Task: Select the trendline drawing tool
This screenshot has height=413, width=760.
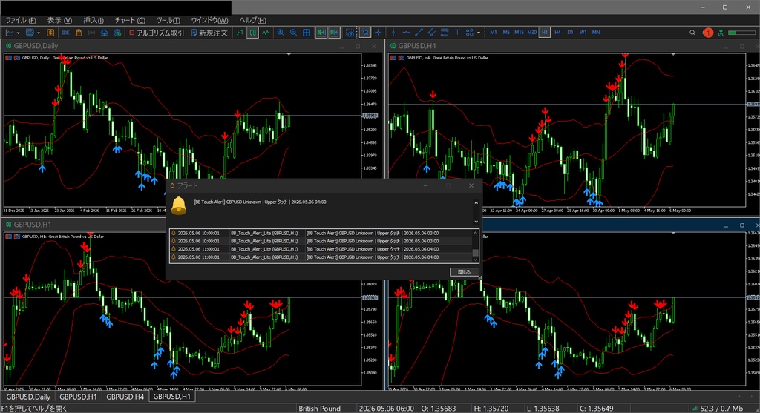Action: pos(419,33)
